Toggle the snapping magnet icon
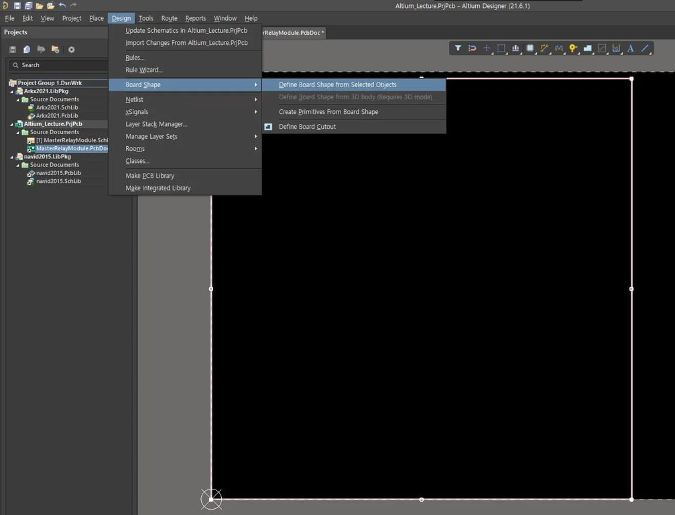 [x=473, y=48]
